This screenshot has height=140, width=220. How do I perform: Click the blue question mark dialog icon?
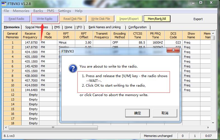click(73, 69)
